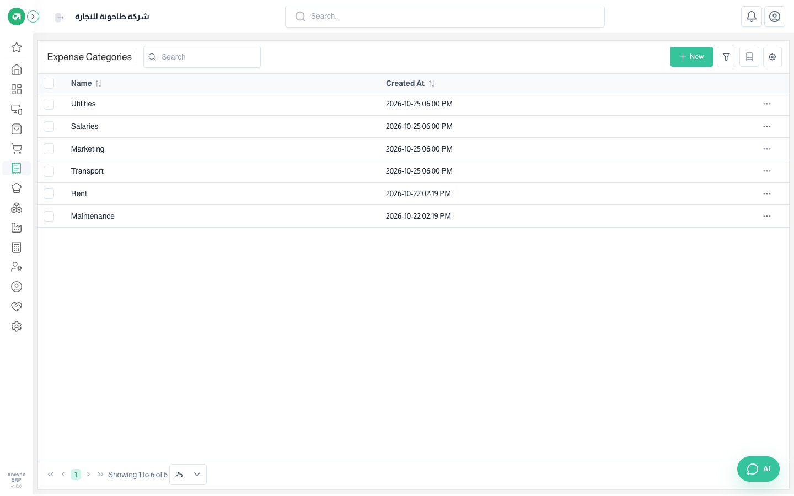Select the highlighted receipt icon in sidebar

click(17, 168)
